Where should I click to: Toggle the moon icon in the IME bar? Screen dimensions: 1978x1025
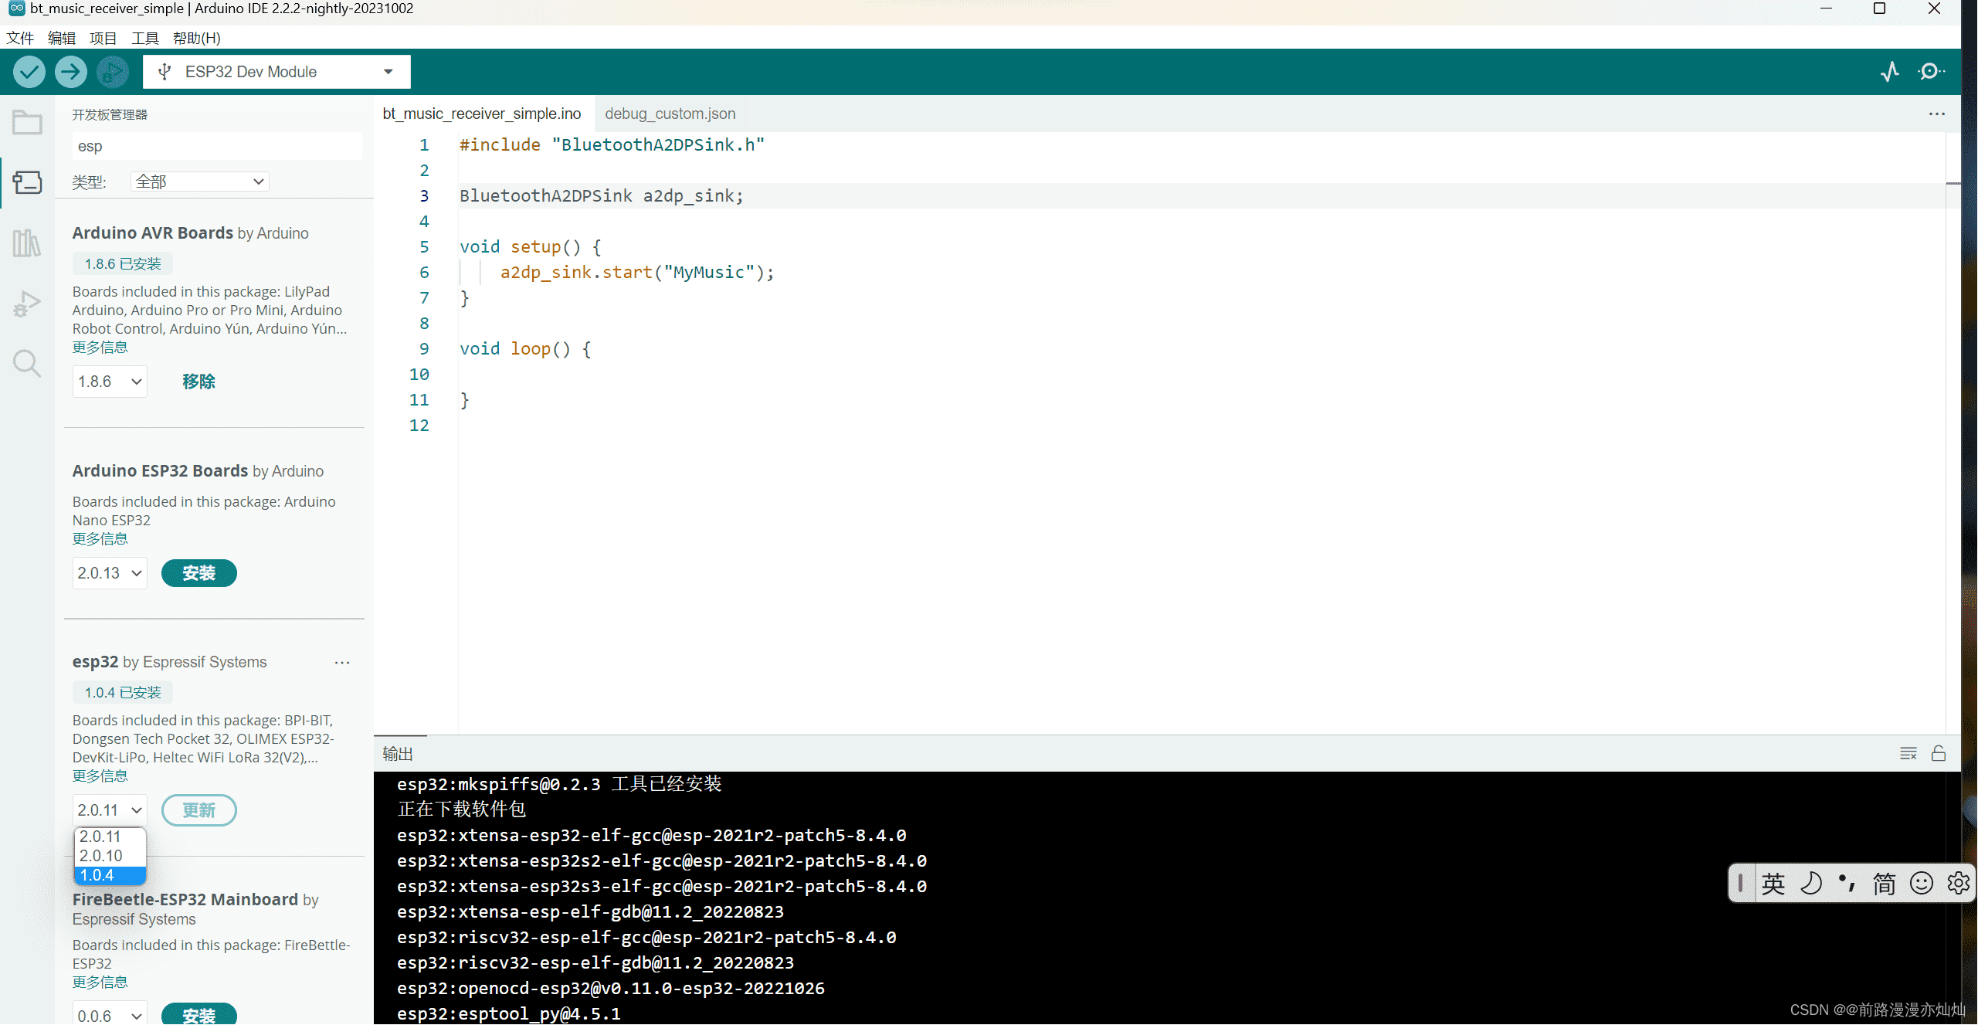[1810, 883]
